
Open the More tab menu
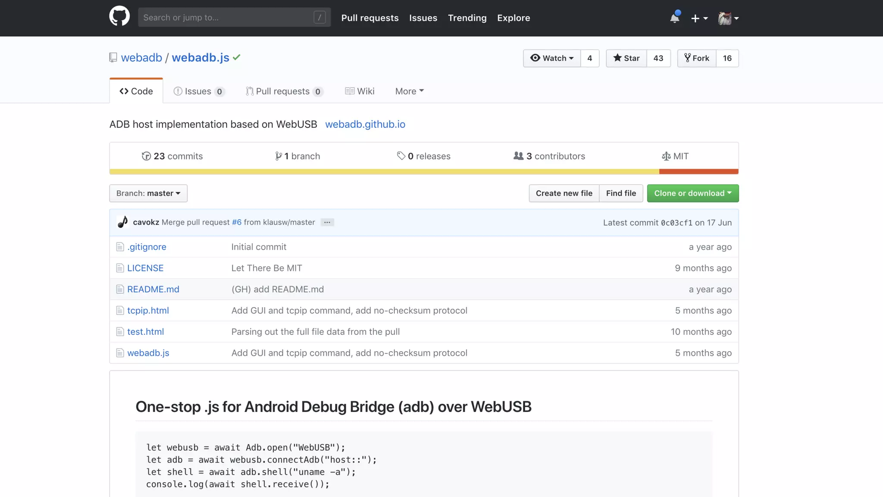coord(409,91)
